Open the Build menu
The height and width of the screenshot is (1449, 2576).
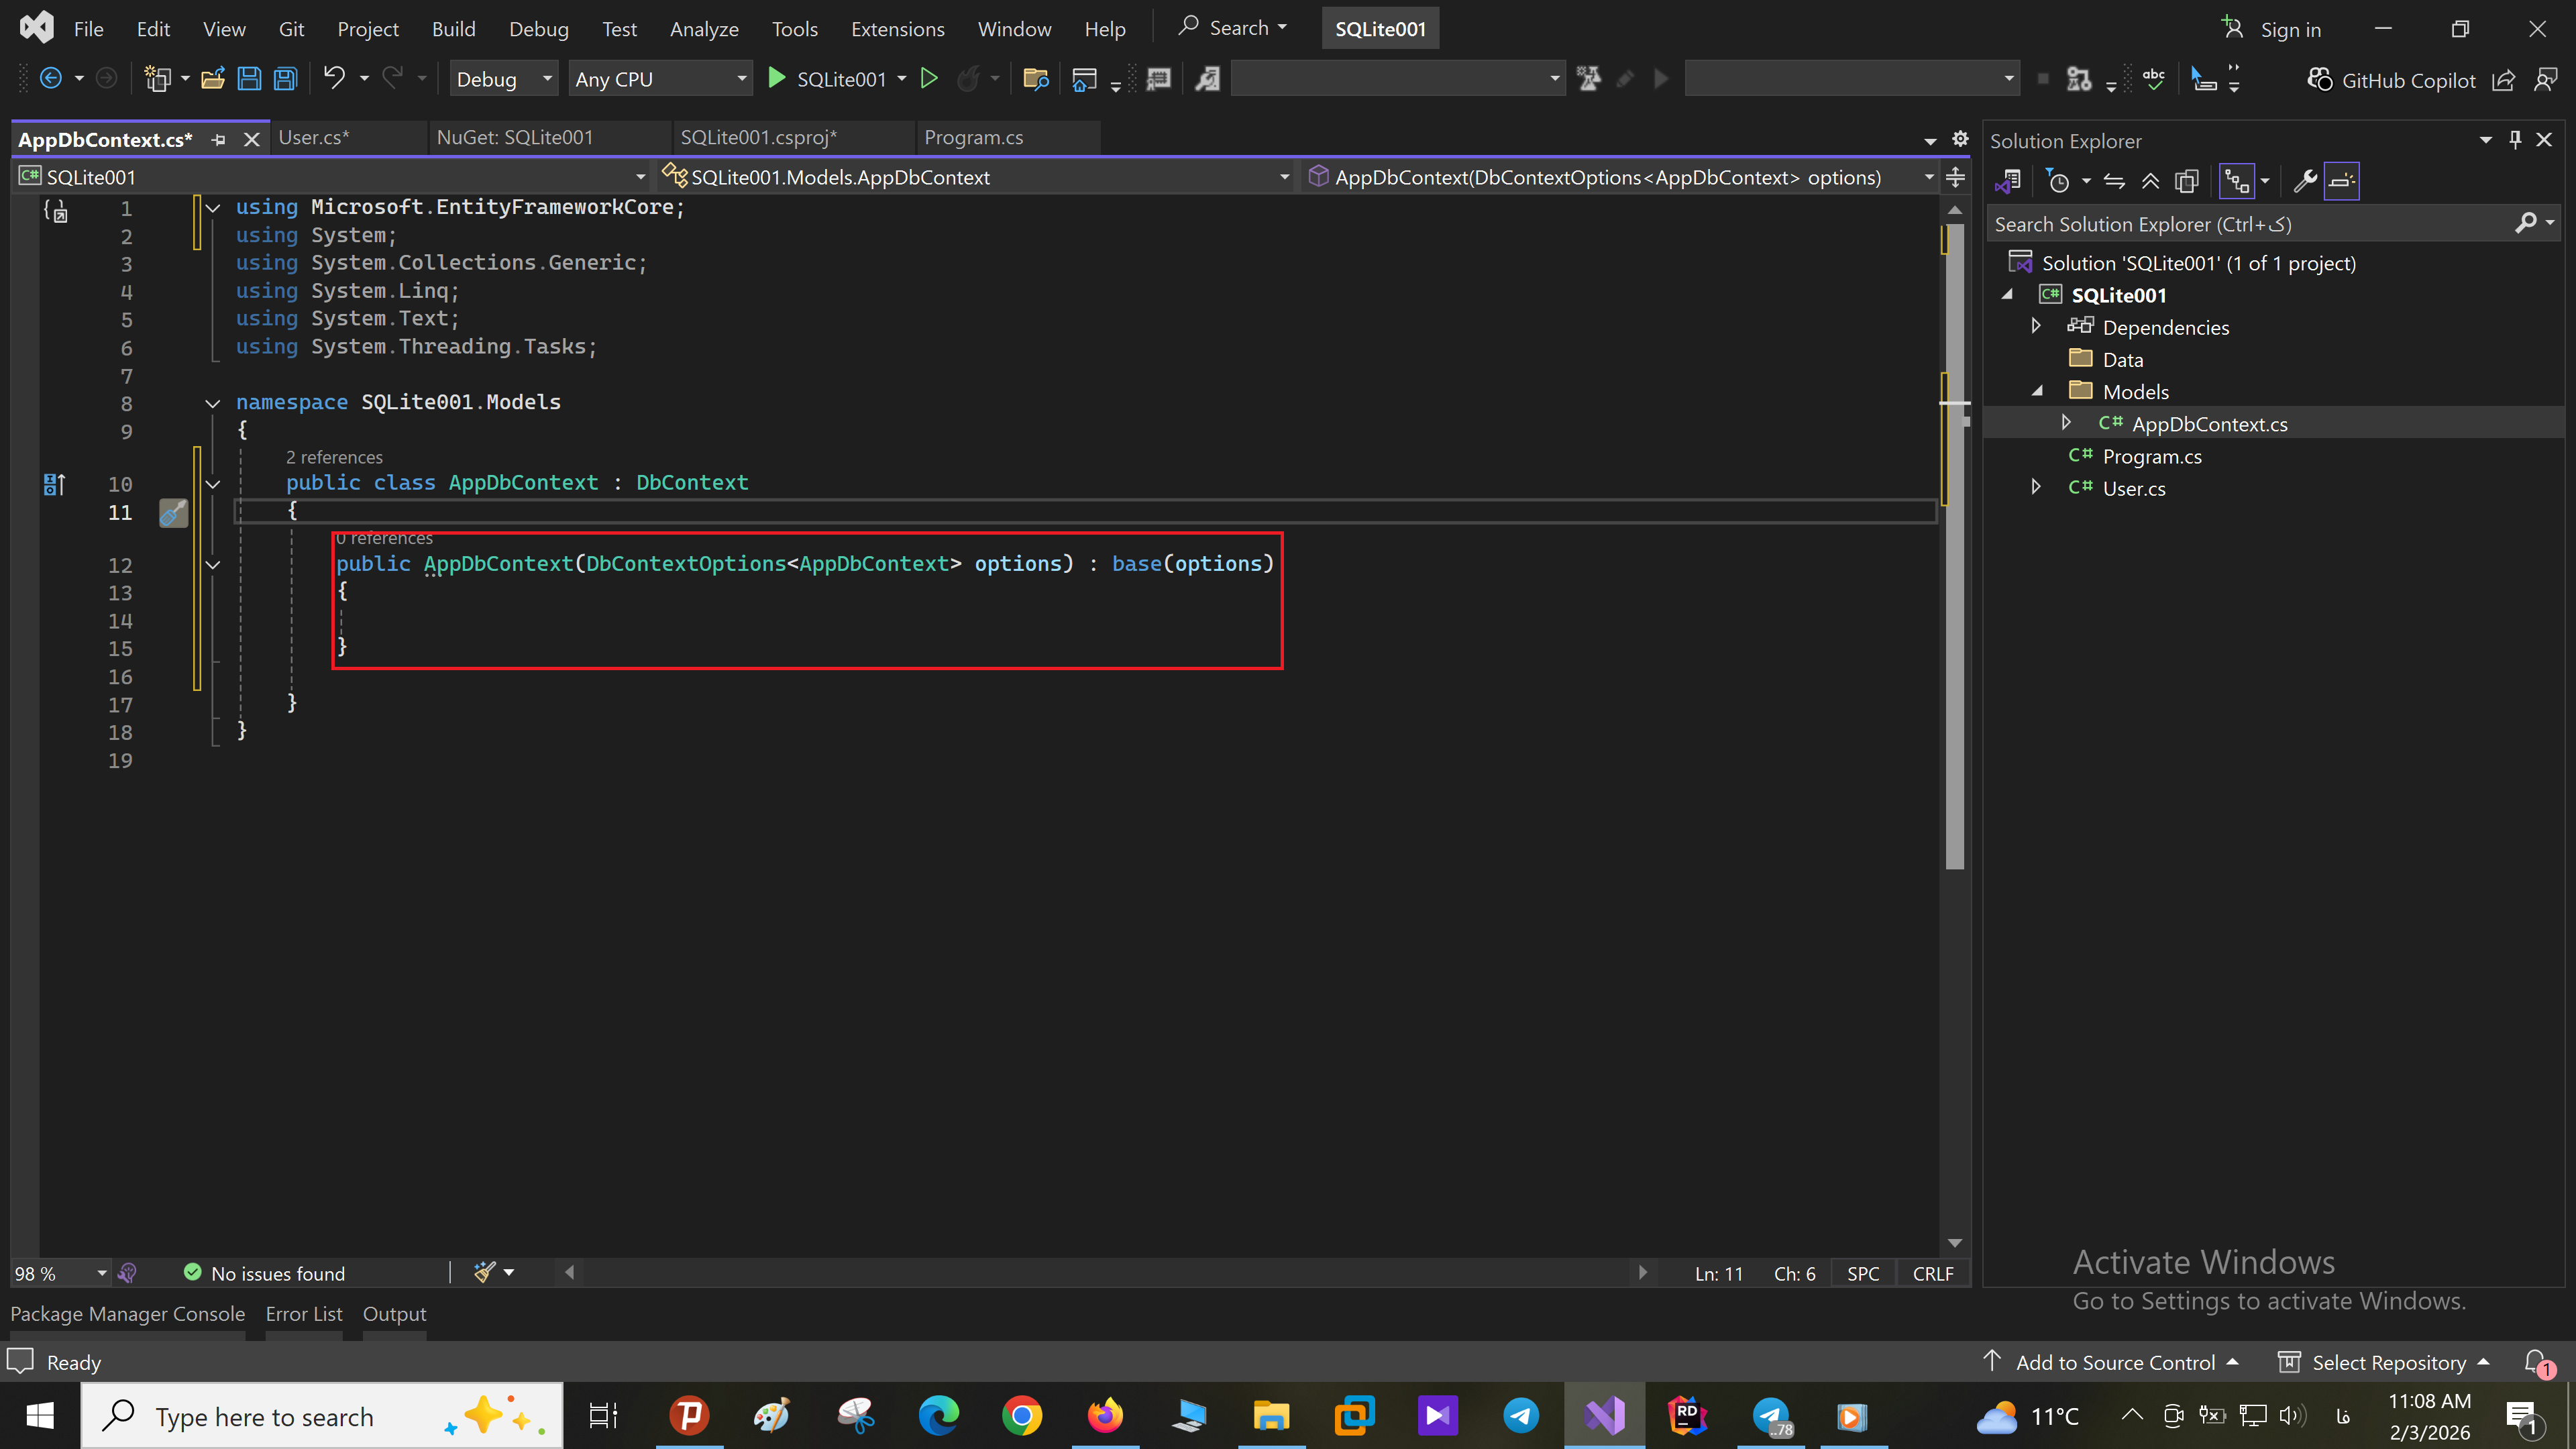click(453, 29)
